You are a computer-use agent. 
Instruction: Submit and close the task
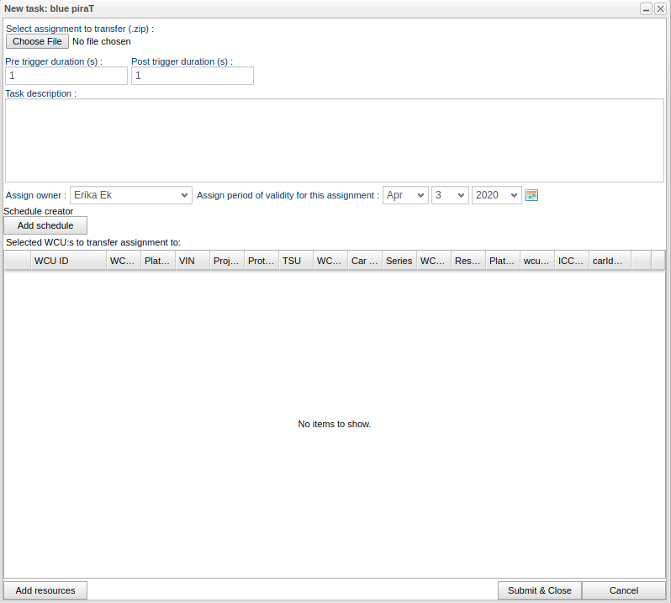tap(539, 590)
